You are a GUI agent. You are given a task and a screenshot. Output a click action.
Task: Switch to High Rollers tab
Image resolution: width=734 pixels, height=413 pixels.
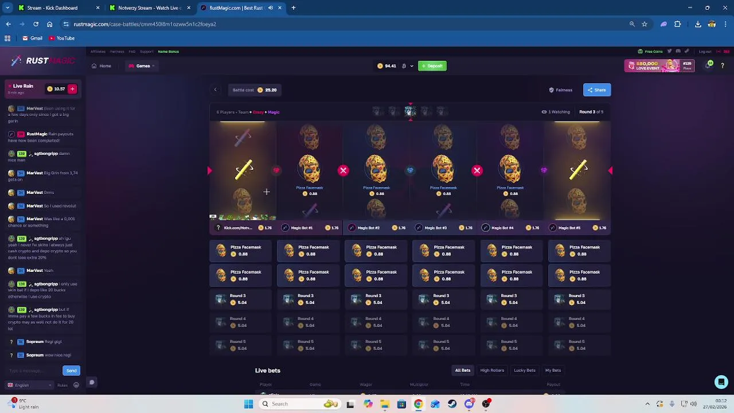click(492, 371)
